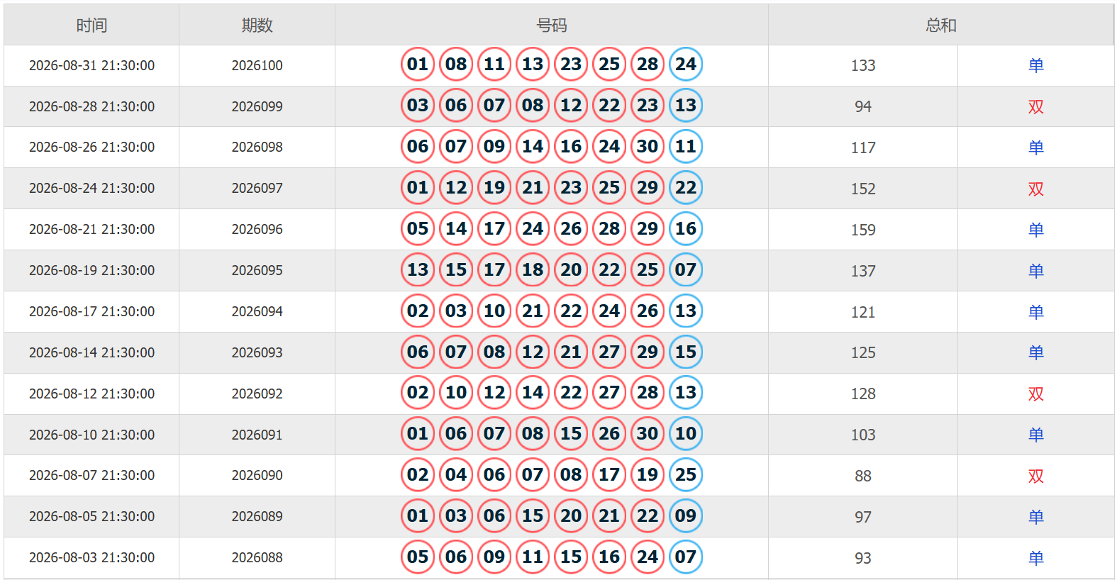Click blue ball 16 in issue 2026096
This screenshot has height=580, width=1117.
(686, 229)
